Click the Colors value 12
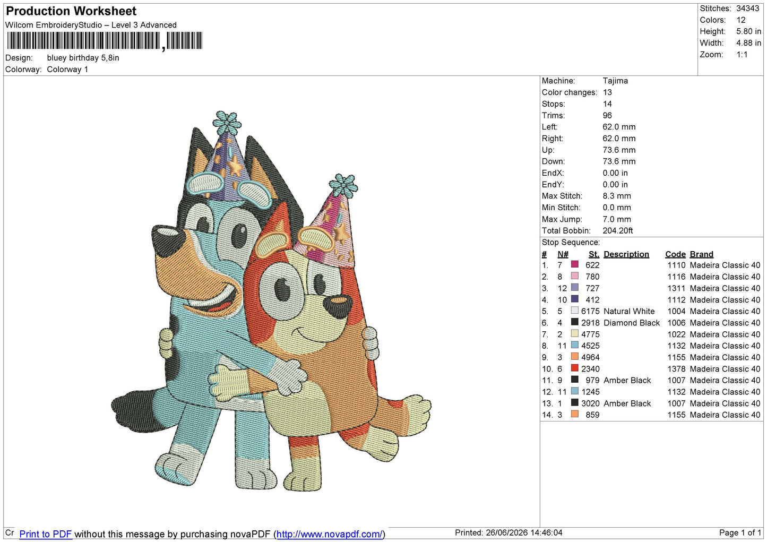This screenshot has width=767, height=542. tap(741, 20)
